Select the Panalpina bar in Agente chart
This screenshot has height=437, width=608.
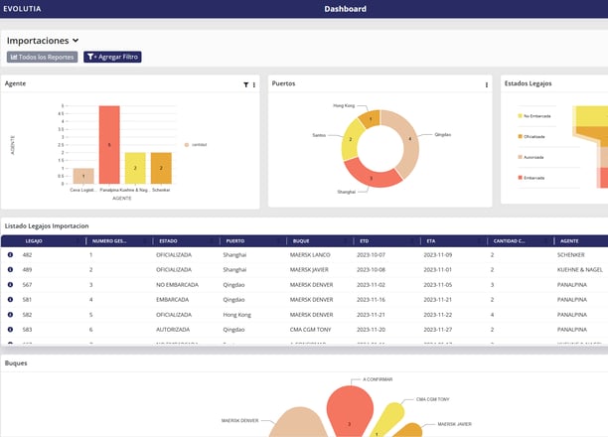point(109,145)
